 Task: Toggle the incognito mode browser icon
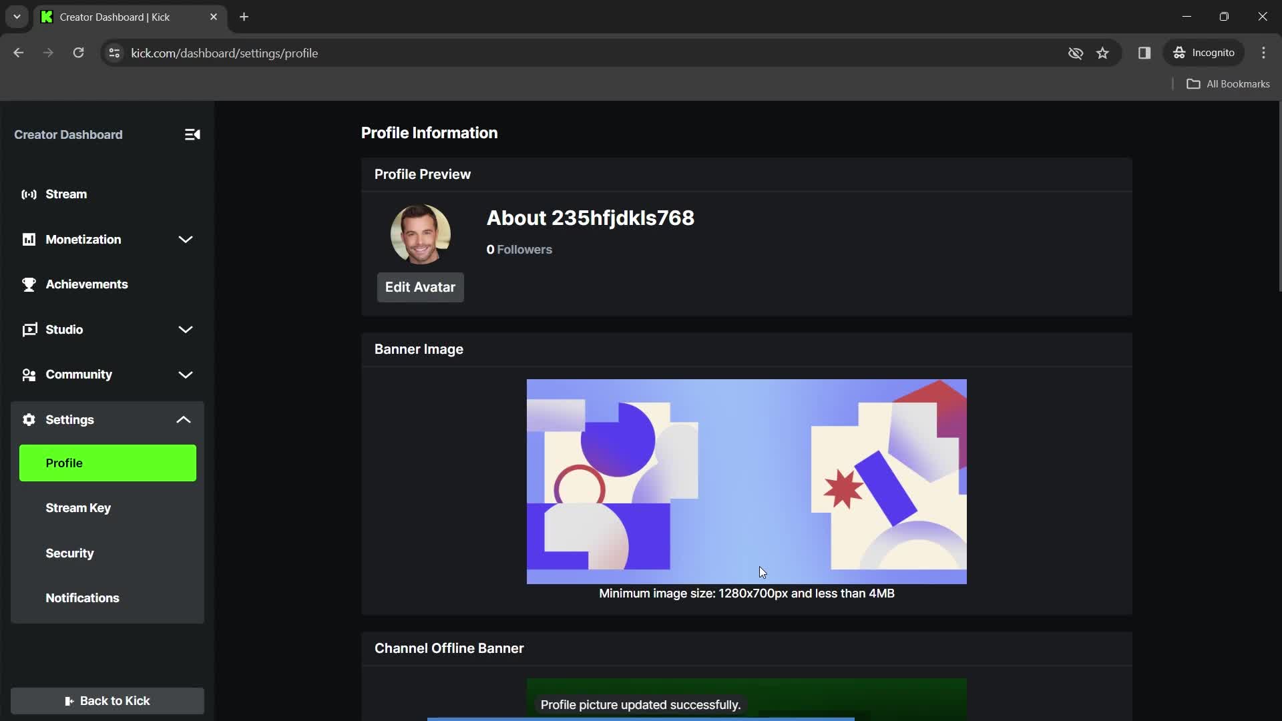[x=1180, y=53]
